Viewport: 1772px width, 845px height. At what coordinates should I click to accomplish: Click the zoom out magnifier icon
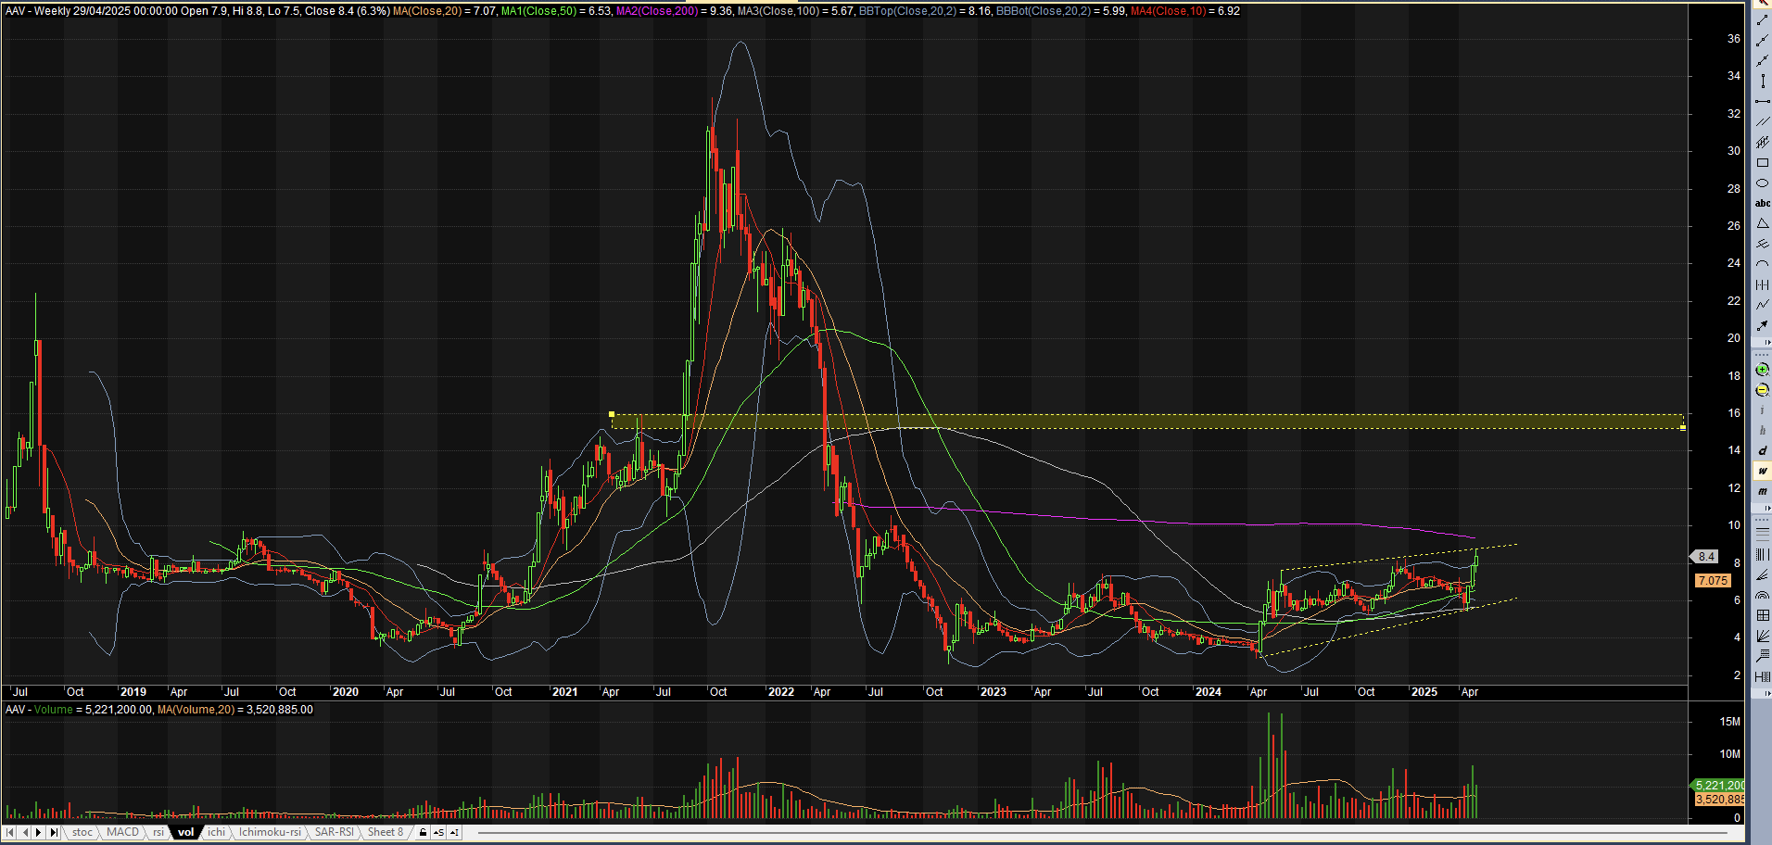[1762, 390]
